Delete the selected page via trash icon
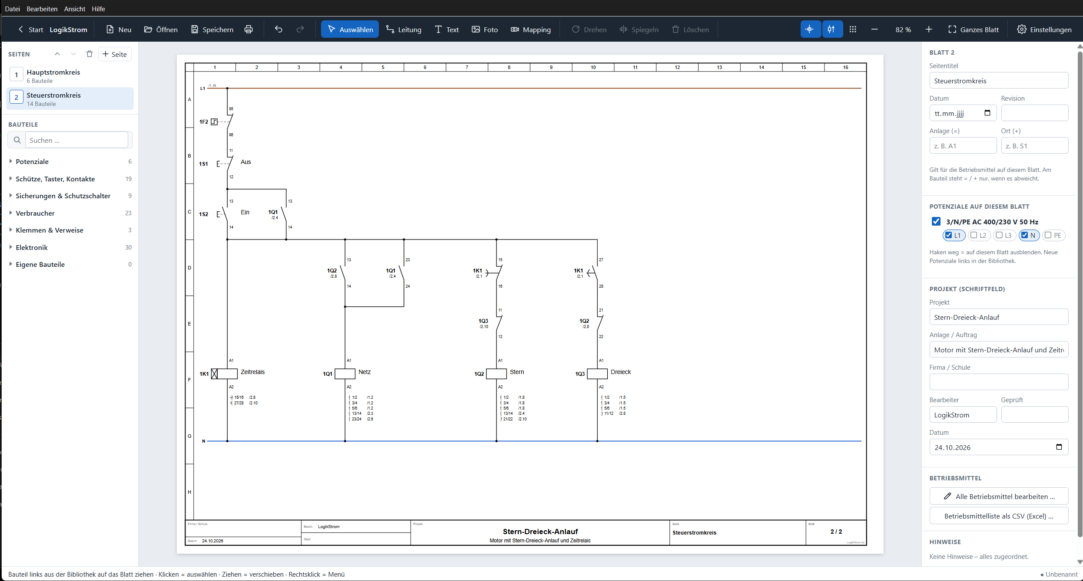This screenshot has width=1083, height=581. point(89,54)
